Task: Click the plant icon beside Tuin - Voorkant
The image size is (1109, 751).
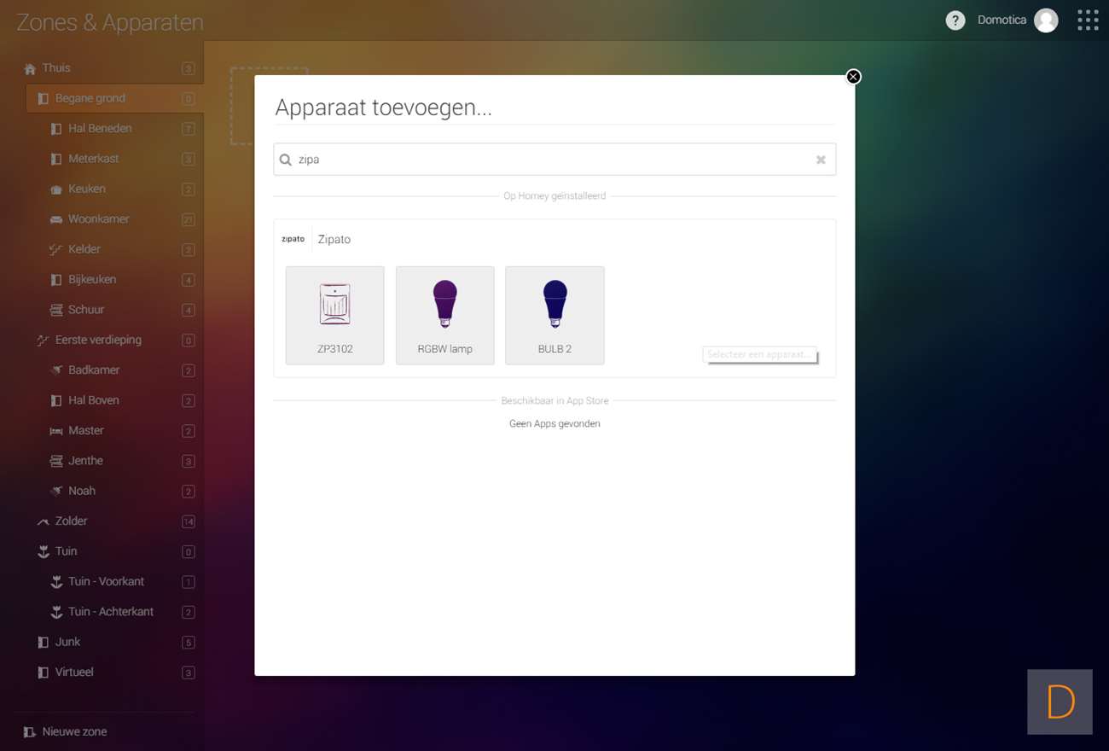Action: [56, 582]
